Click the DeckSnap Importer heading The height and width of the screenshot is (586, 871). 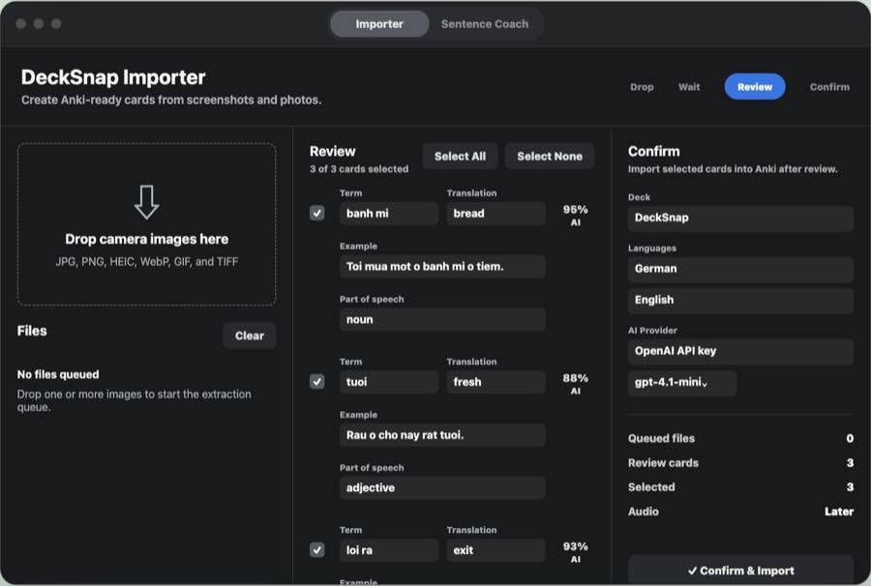(113, 77)
